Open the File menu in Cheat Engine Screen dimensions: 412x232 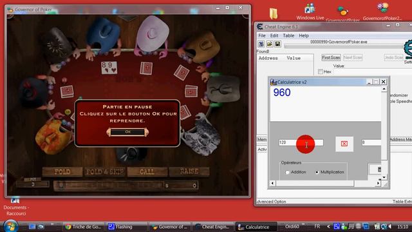pos(262,35)
